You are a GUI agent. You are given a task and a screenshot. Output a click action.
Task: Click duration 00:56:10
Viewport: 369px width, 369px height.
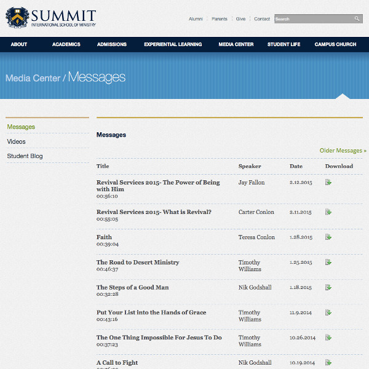[x=107, y=196]
